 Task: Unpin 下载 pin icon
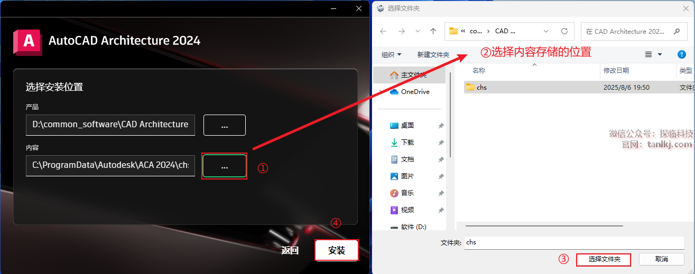point(441,143)
